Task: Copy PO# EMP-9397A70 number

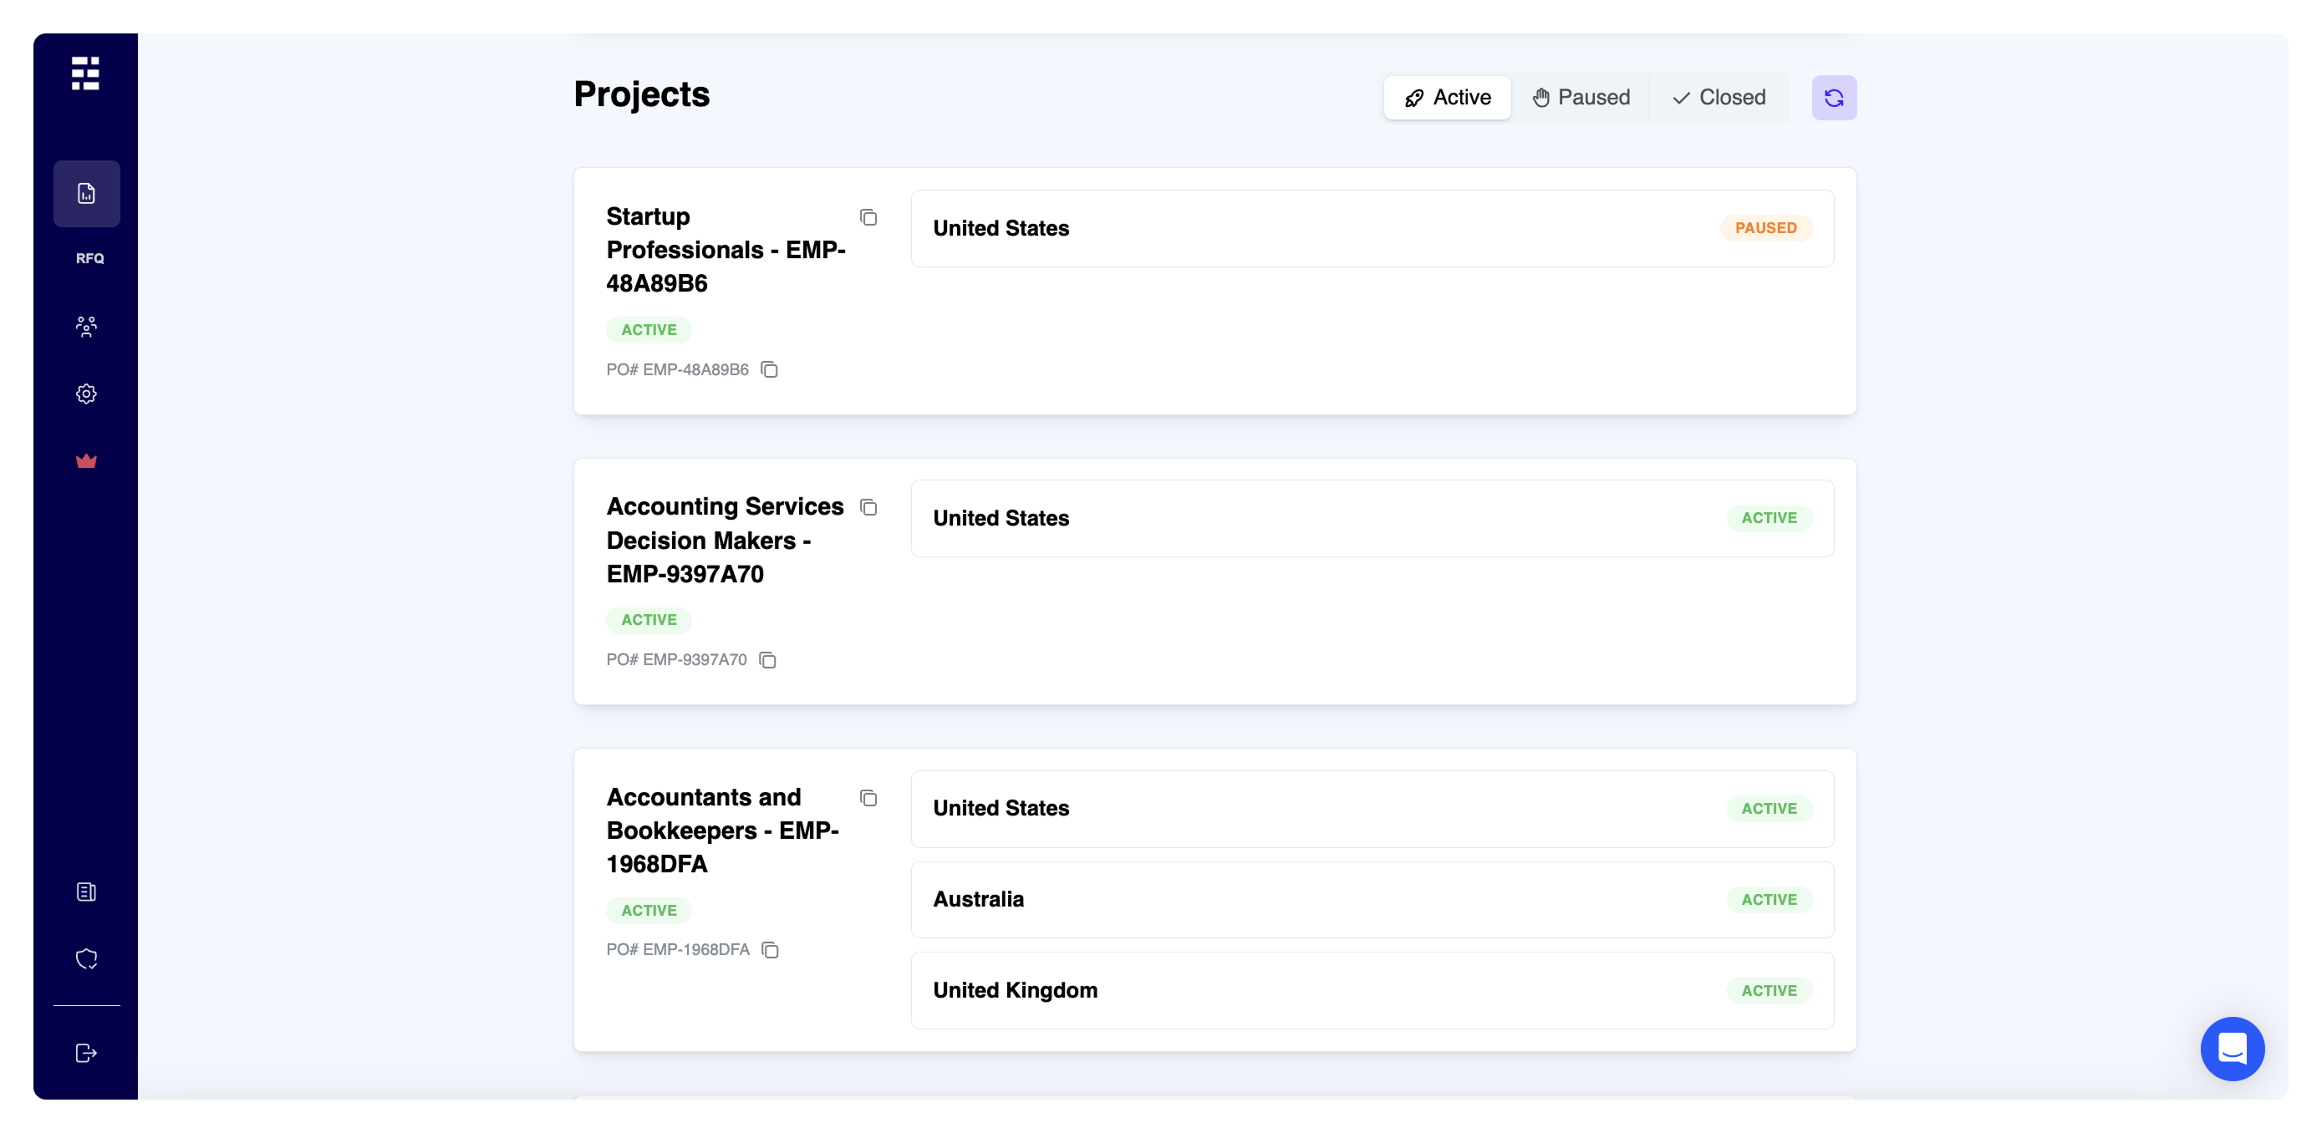Action: 768,661
